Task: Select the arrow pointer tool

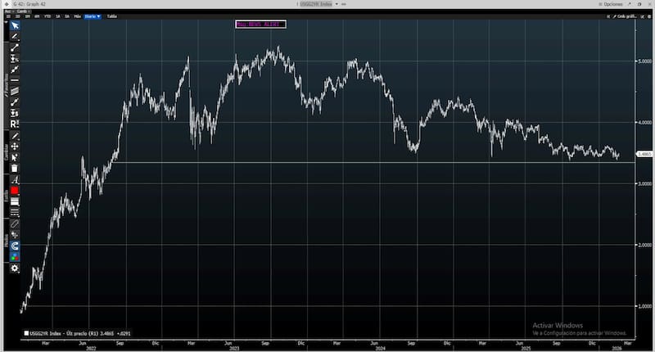Action: point(14,25)
